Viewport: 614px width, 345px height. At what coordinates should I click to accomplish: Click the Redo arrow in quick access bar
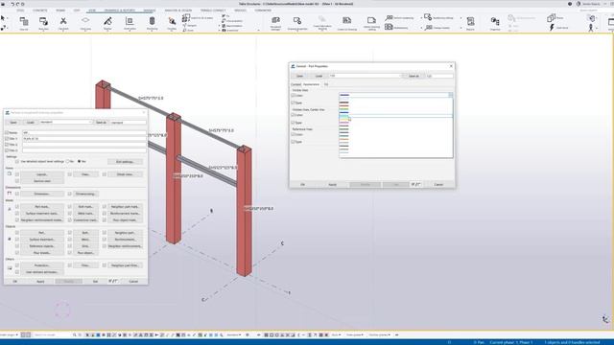[17, 4]
